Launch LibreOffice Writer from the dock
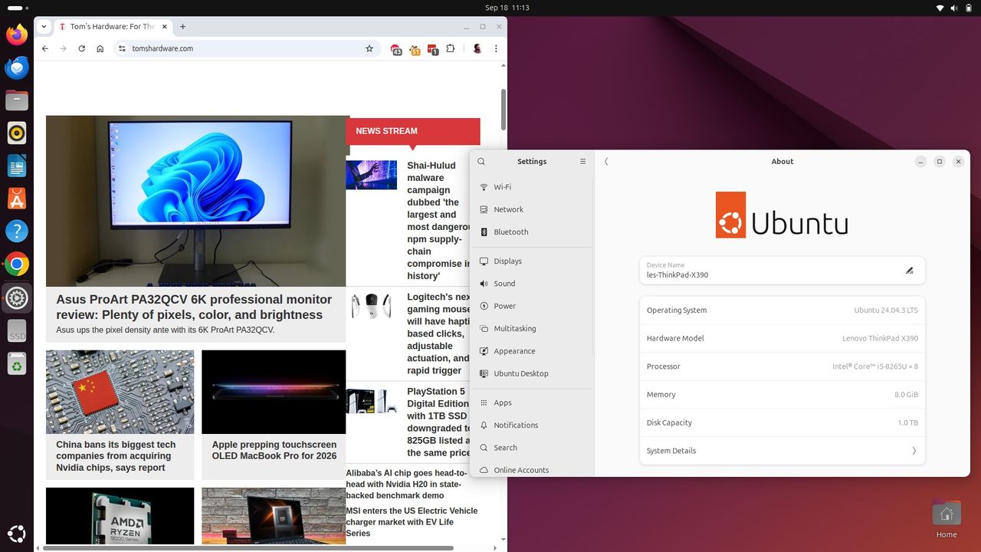This screenshot has height=552, width=981. pyautogui.click(x=17, y=166)
